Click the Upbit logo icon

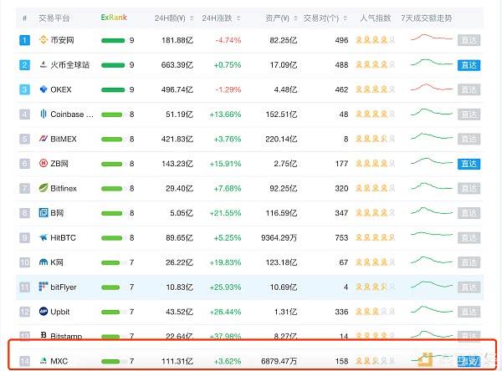click(x=44, y=312)
